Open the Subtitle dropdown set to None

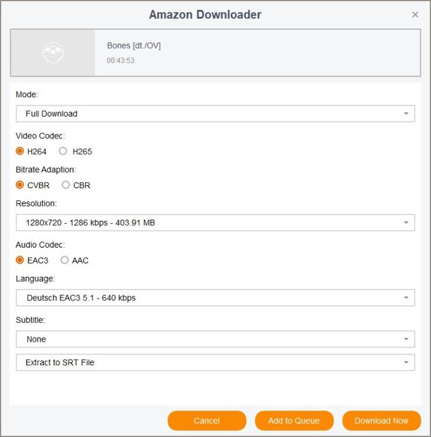point(215,339)
